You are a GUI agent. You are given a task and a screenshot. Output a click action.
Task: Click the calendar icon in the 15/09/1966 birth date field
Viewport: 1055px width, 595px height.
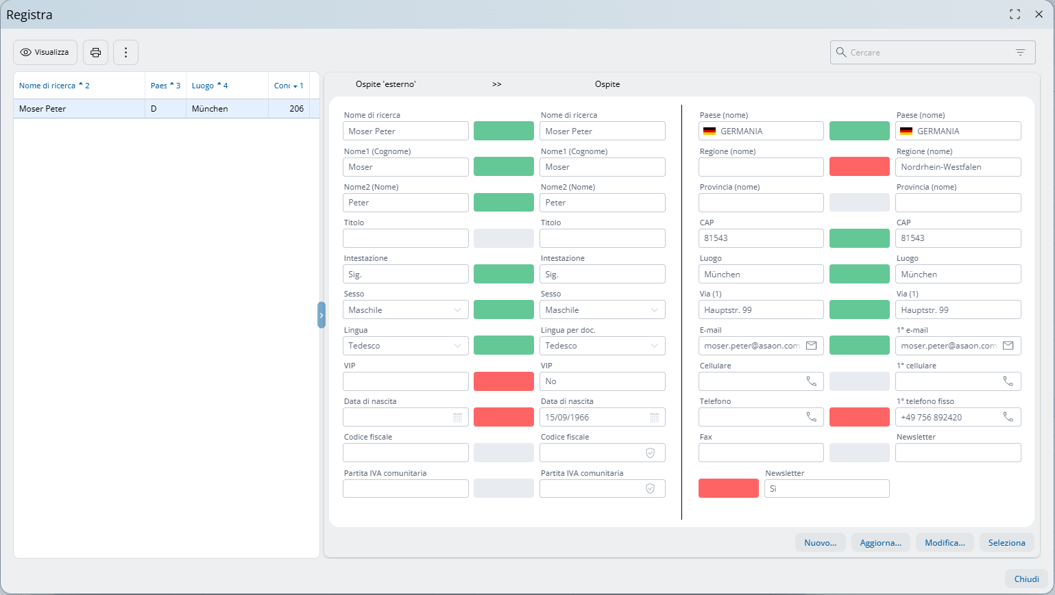654,418
